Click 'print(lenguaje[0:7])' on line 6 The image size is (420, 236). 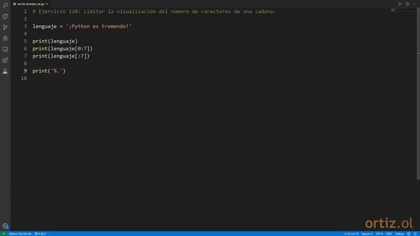click(62, 49)
